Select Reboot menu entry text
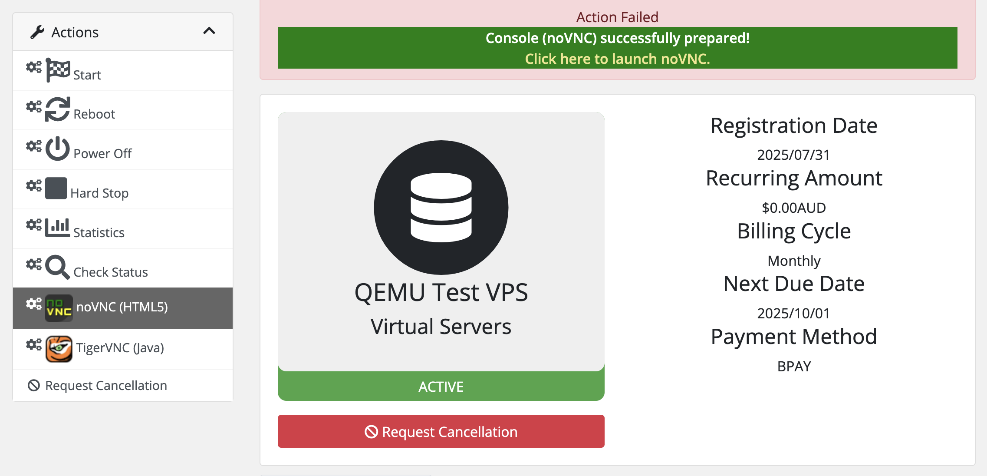Viewport: 987px width, 476px height. pyautogui.click(x=94, y=114)
